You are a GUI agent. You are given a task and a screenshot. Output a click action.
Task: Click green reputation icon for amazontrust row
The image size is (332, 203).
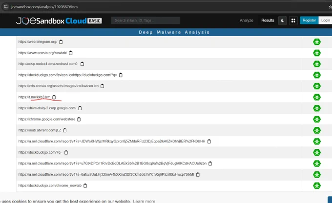coord(317,64)
